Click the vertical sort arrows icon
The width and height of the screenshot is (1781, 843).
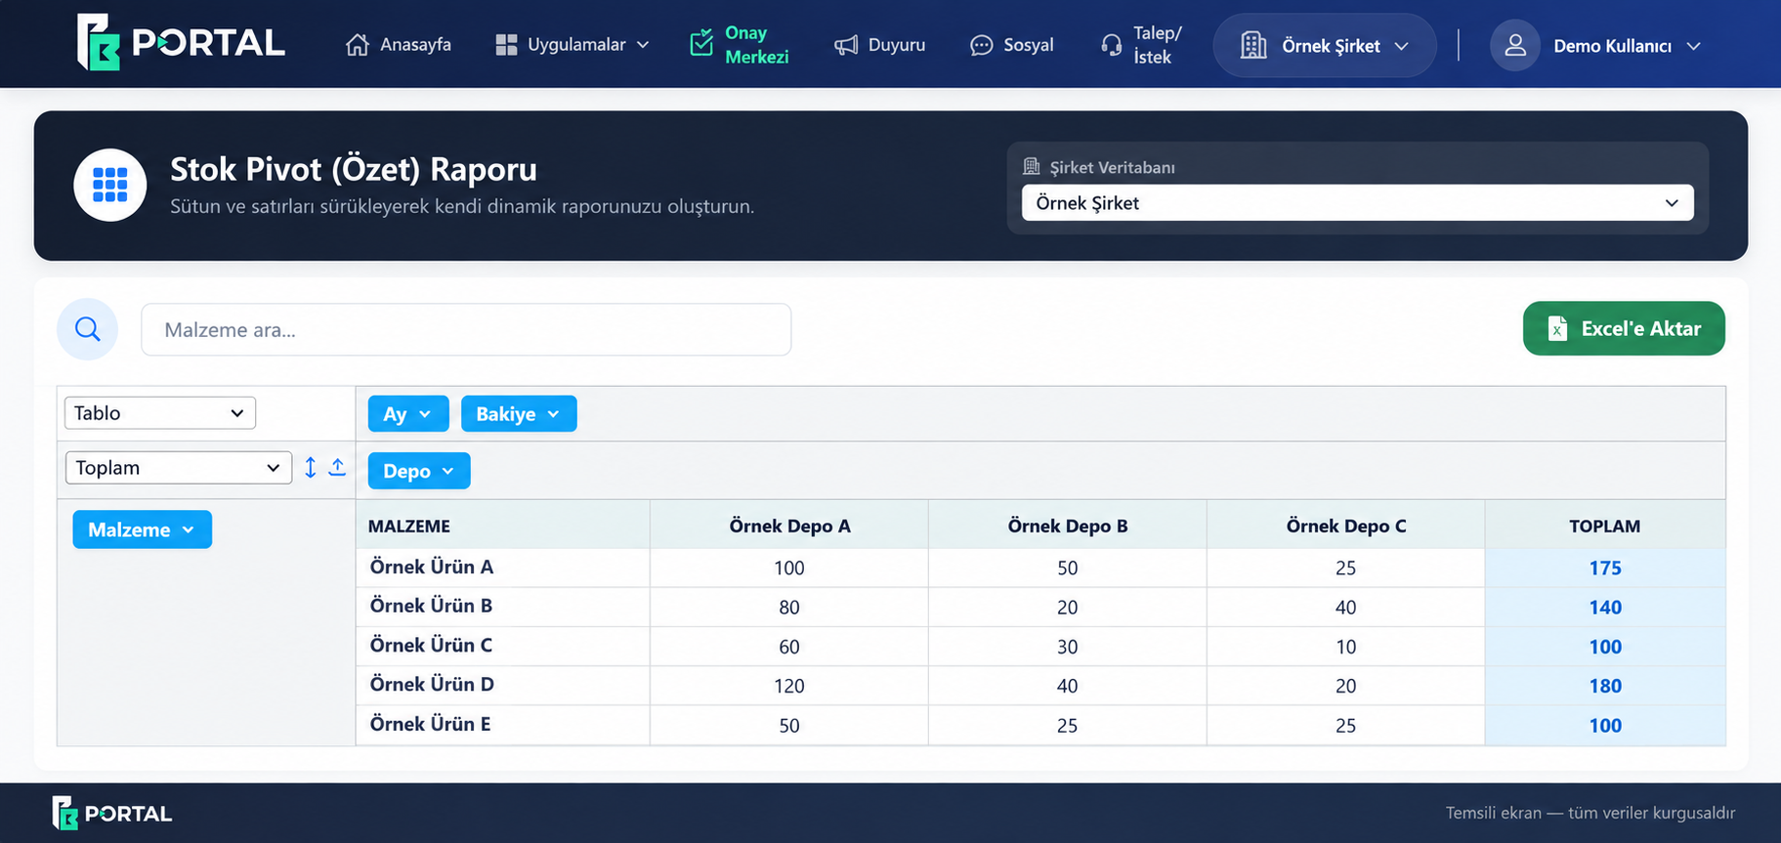click(311, 467)
